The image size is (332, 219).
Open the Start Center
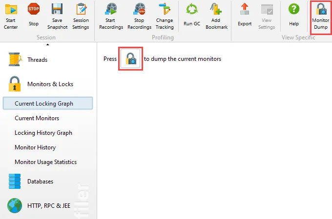11,16
